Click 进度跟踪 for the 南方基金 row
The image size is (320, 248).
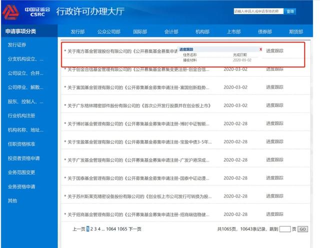point(274,51)
